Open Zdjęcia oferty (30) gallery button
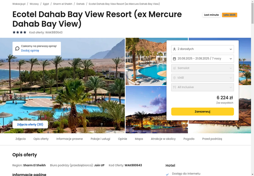Image resolution: width=254 pixels, height=176 pixels. [x=30, y=124]
